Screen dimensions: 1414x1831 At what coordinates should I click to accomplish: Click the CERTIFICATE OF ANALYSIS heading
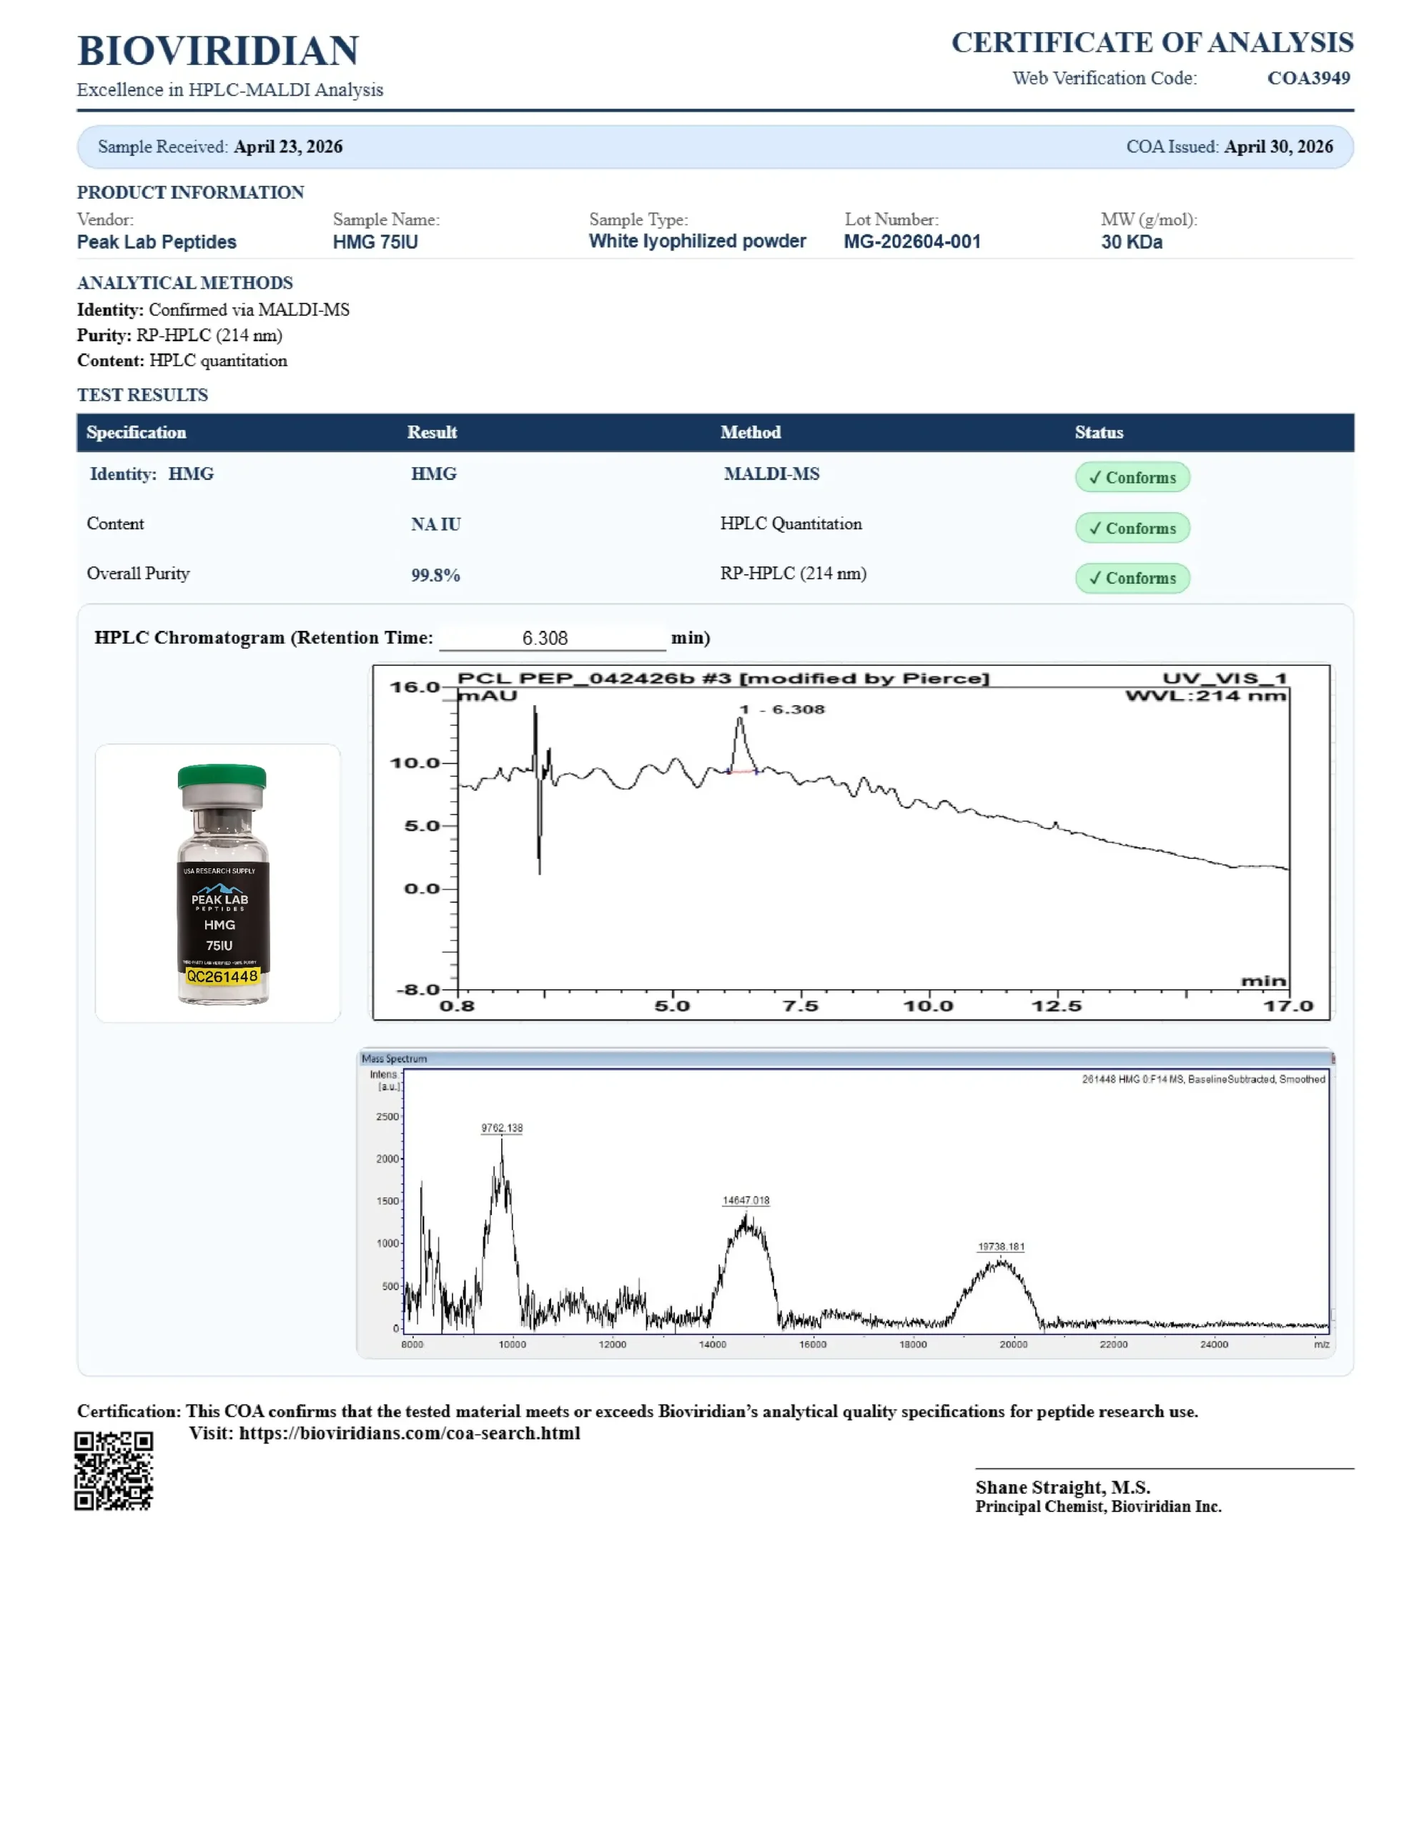(1152, 42)
